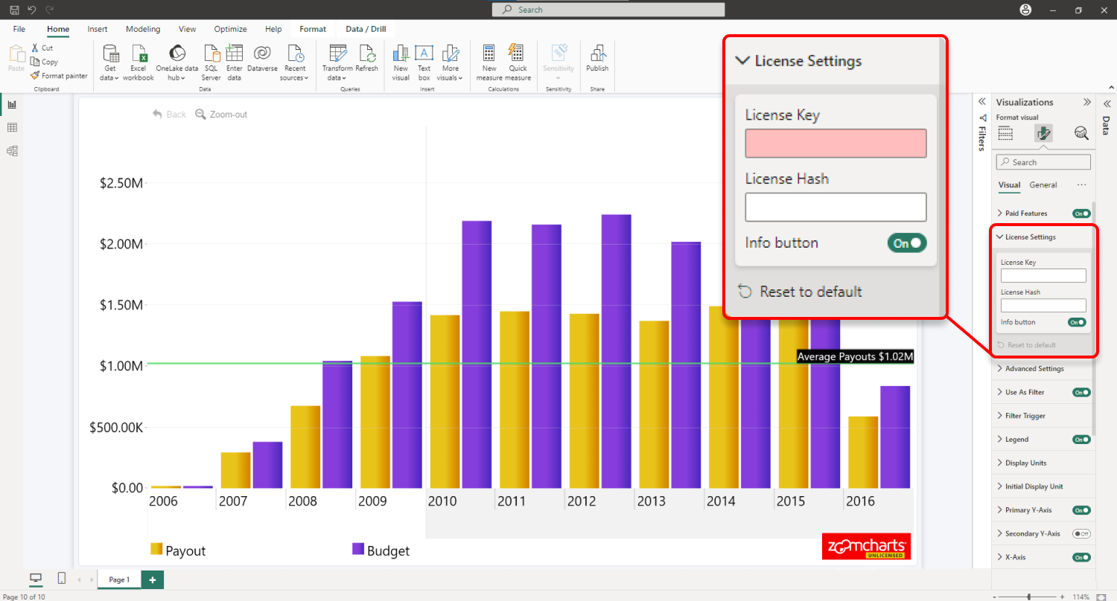Add a new page with plus button
Screen dimensions: 1117x601
click(151, 579)
